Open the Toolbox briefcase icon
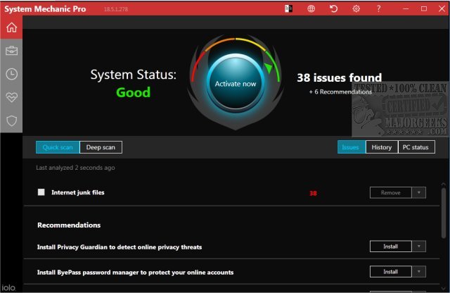Viewport: 450px width, 293px height. pyautogui.click(x=11, y=51)
